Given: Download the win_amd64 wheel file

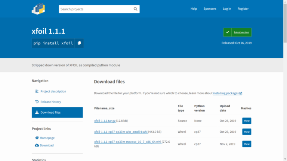Looking at the screenshot, I should point(120,132).
